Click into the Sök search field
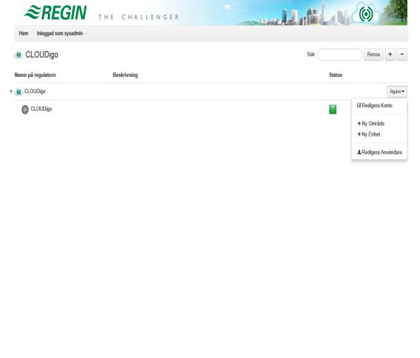 (340, 55)
